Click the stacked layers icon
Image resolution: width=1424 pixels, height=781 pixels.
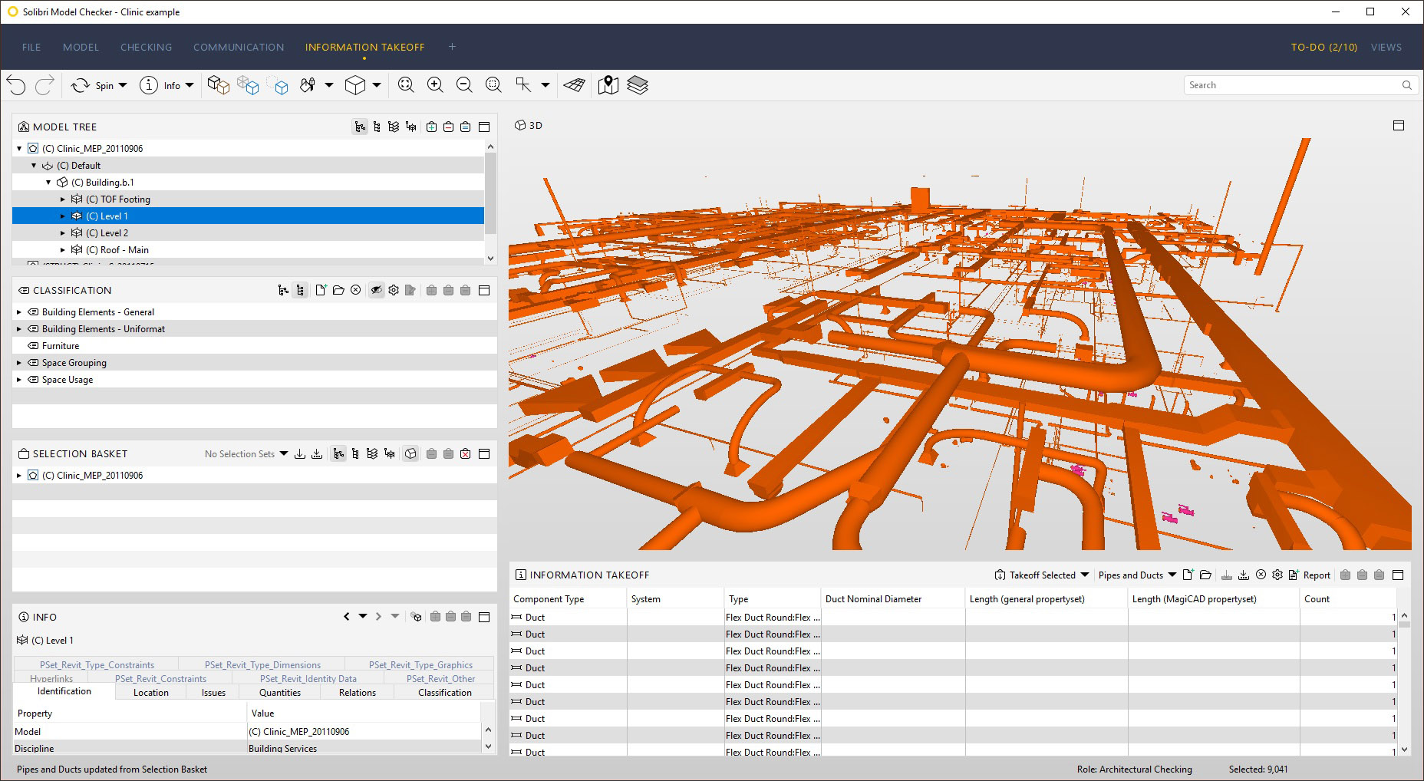[x=638, y=85]
